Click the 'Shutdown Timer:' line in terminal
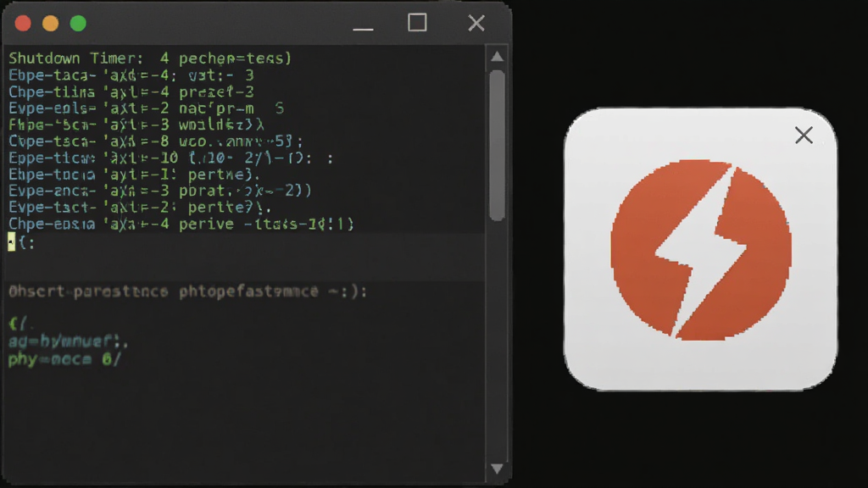The image size is (868, 488). tap(150, 58)
